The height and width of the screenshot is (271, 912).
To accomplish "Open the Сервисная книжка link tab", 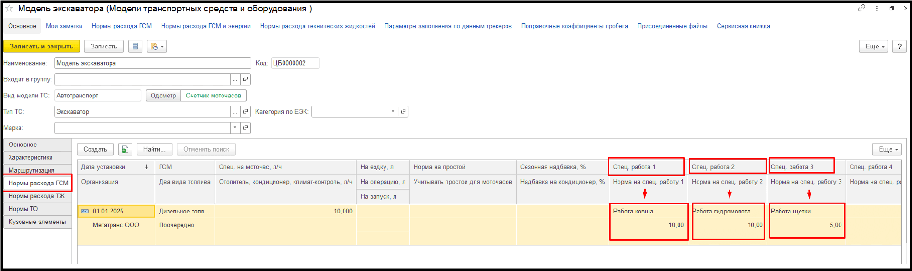I will point(743,26).
